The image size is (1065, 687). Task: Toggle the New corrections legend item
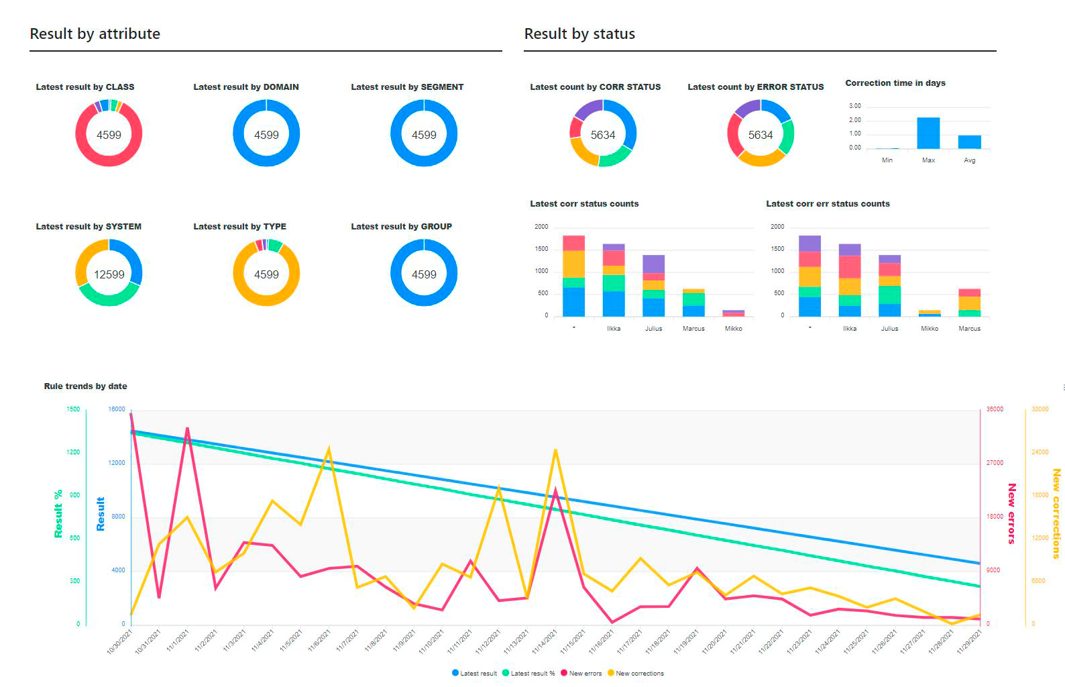click(x=635, y=673)
